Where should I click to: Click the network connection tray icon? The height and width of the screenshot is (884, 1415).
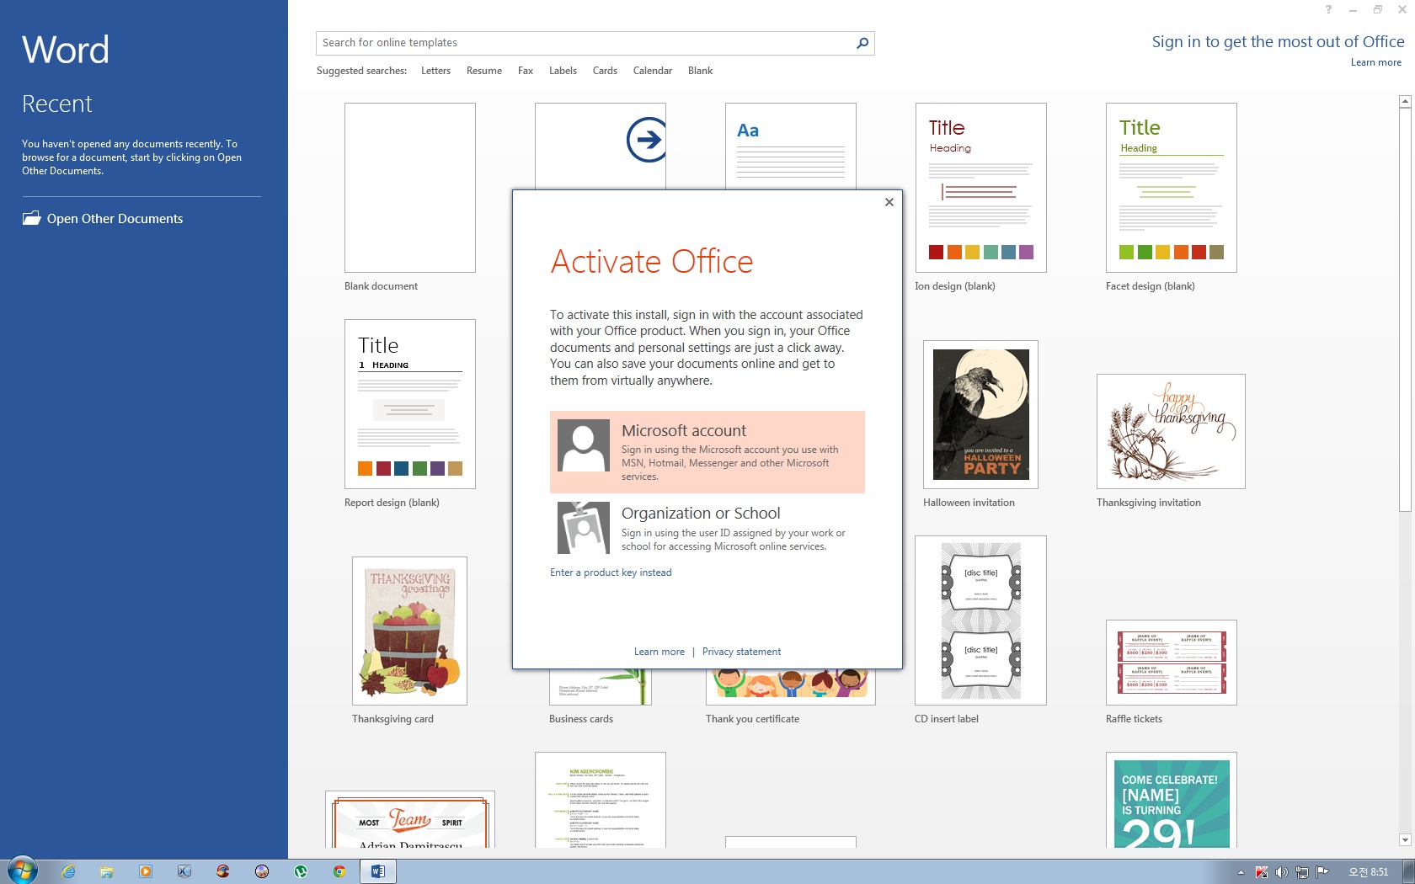(1302, 872)
